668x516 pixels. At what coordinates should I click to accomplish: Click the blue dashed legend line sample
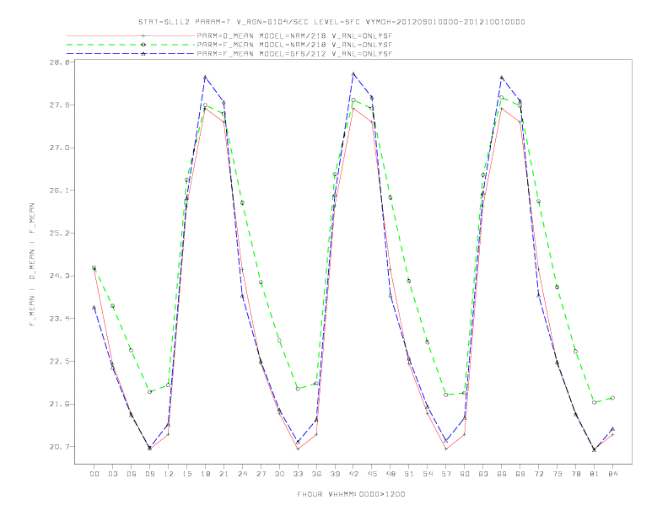pos(131,54)
